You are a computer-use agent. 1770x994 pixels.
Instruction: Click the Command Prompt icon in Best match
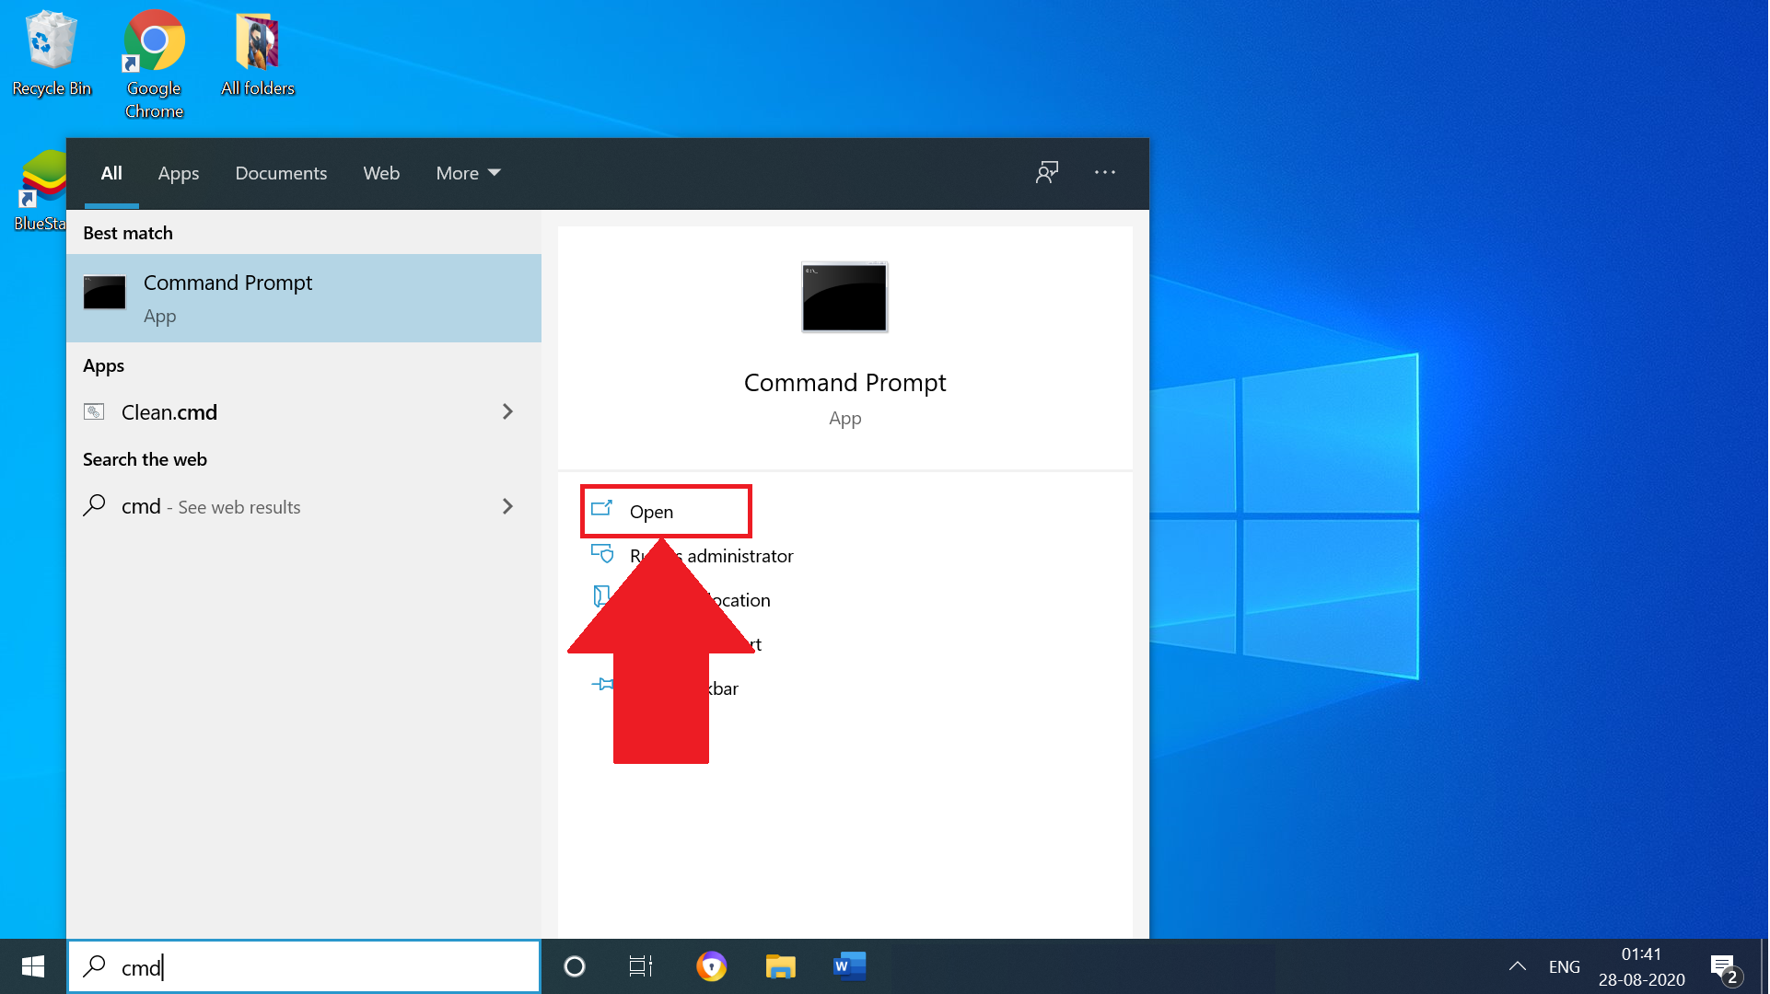pyautogui.click(x=105, y=293)
